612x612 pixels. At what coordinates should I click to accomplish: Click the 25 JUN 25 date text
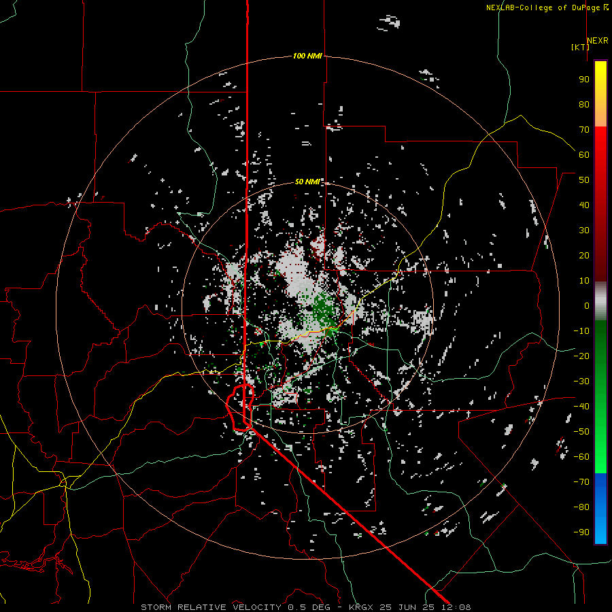tap(409, 607)
